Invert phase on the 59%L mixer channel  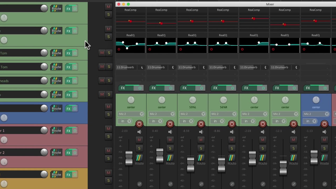pos(201,184)
